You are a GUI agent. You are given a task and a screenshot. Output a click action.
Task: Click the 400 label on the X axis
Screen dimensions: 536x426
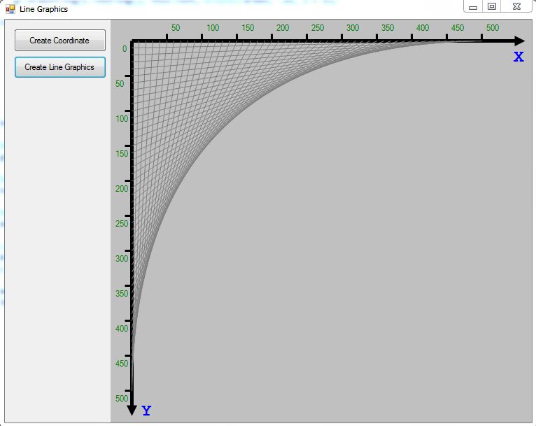pyautogui.click(x=423, y=28)
